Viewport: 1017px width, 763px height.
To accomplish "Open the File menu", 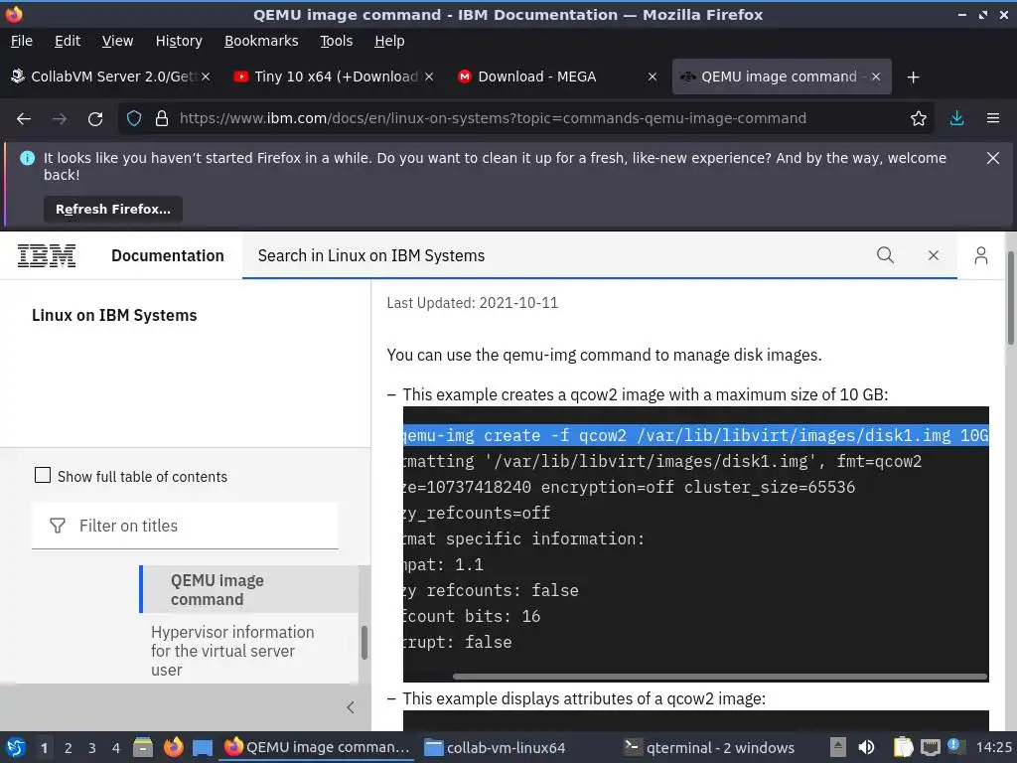I will 22,41.
